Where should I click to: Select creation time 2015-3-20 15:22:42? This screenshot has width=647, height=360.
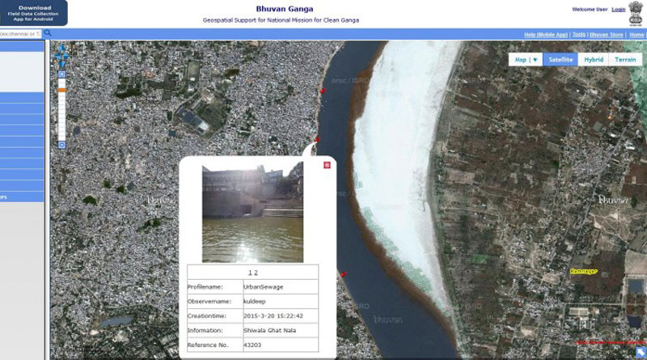tap(273, 316)
